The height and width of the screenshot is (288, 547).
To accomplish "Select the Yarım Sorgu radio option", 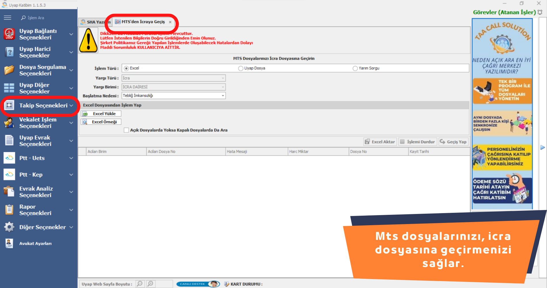I will click(355, 69).
